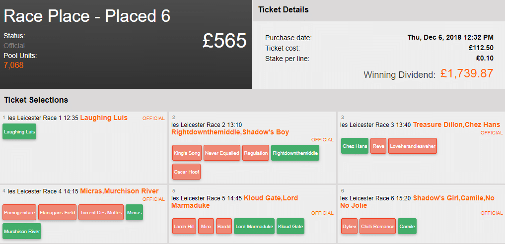
Task: Click the Laughing Luis selection chip
Action: 19,132
